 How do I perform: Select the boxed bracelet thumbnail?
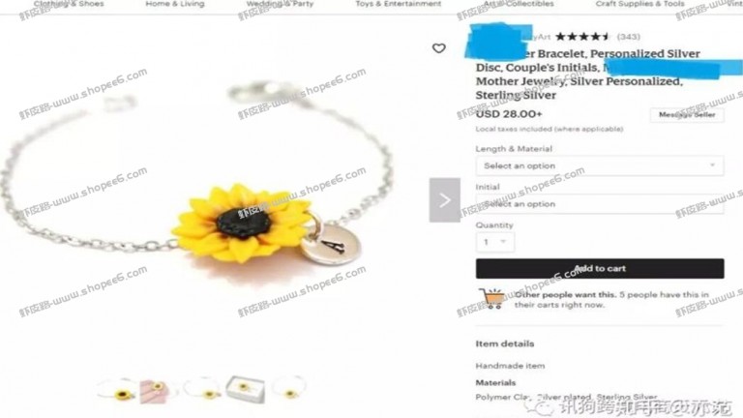point(245,389)
